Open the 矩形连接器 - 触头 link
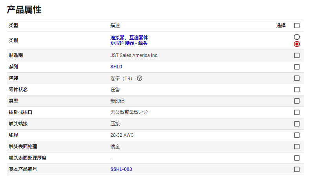This screenshot has width=309, height=178. pyautogui.click(x=129, y=43)
